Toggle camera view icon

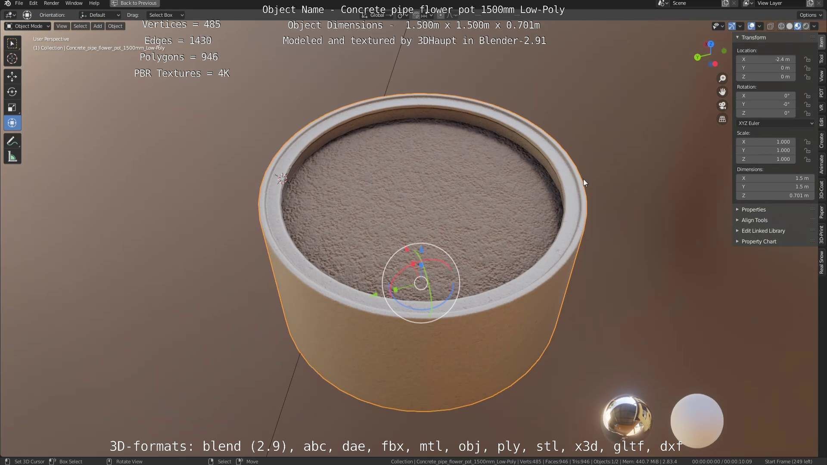click(x=722, y=105)
